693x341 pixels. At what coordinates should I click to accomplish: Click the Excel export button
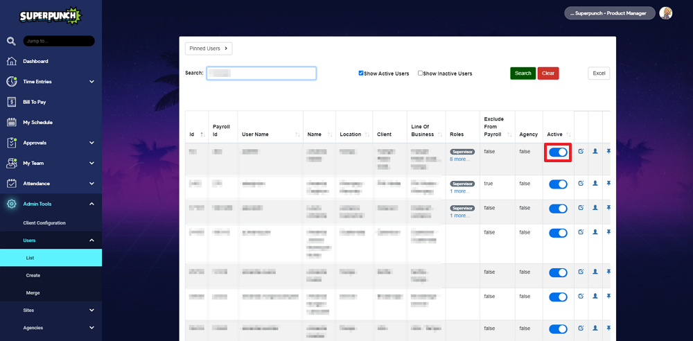click(x=599, y=73)
